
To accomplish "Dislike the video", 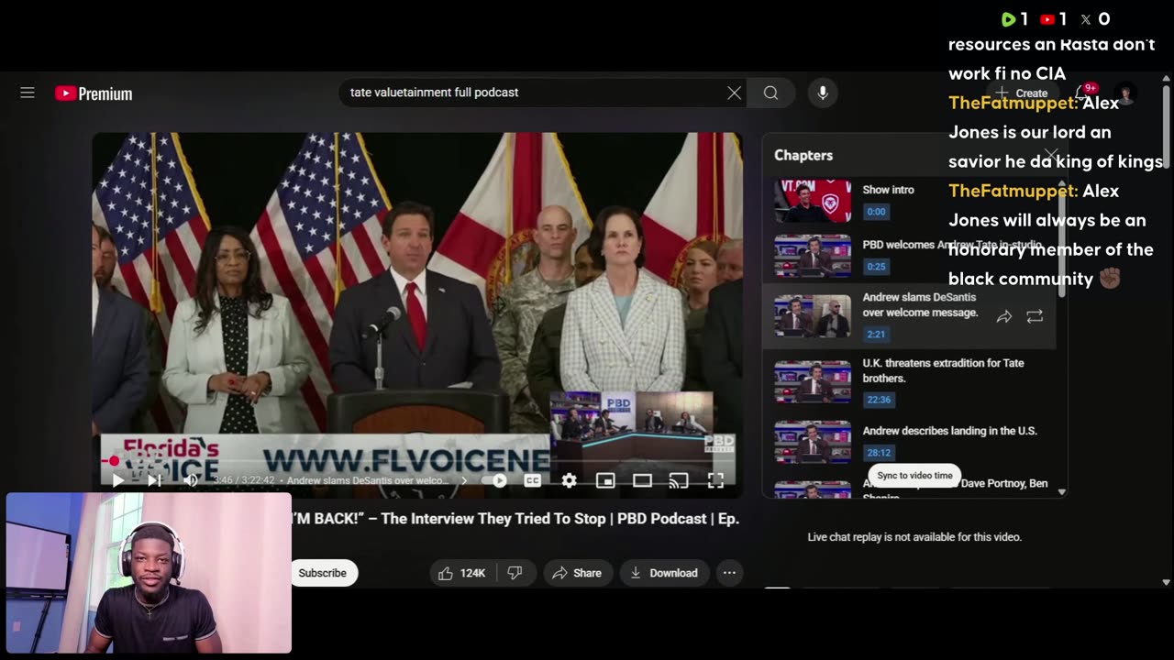I will [x=515, y=573].
